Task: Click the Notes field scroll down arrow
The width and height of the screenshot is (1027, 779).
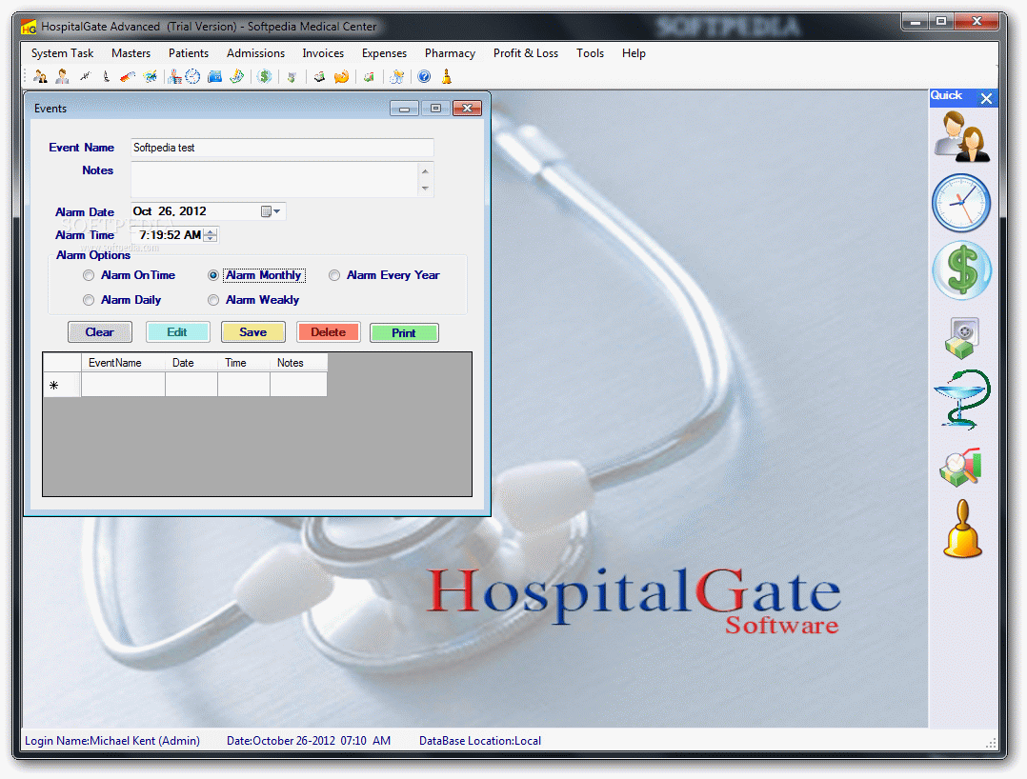Action: pyautogui.click(x=425, y=189)
